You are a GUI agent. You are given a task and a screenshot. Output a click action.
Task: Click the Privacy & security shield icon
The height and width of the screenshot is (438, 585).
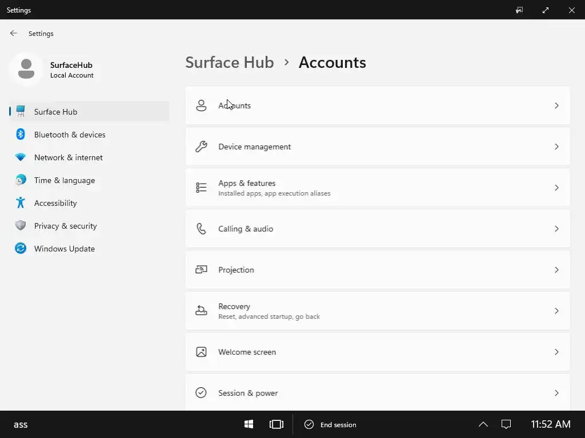(21, 225)
